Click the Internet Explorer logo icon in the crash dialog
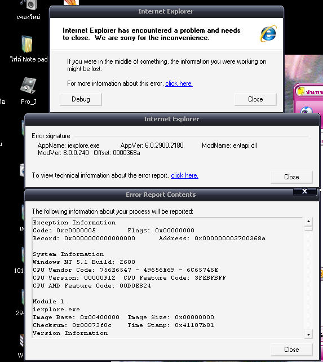The height and width of the screenshot is (362, 323). [268, 34]
